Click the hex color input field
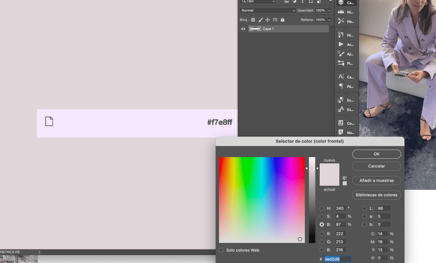Screen dimensions: 436x263 [x=338, y=259]
